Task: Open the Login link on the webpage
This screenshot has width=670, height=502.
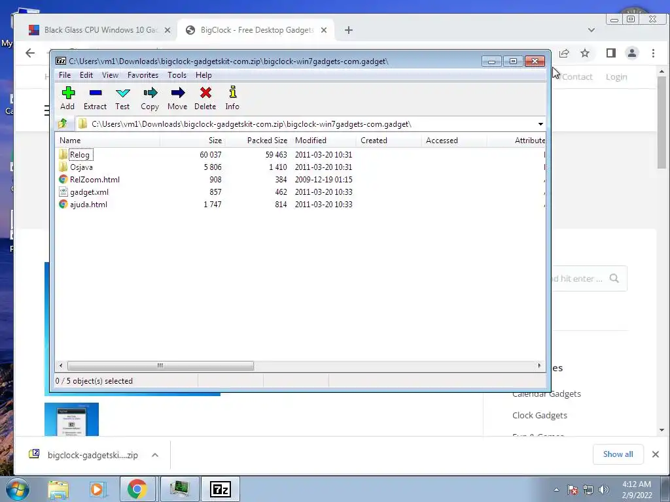Action: pos(616,77)
